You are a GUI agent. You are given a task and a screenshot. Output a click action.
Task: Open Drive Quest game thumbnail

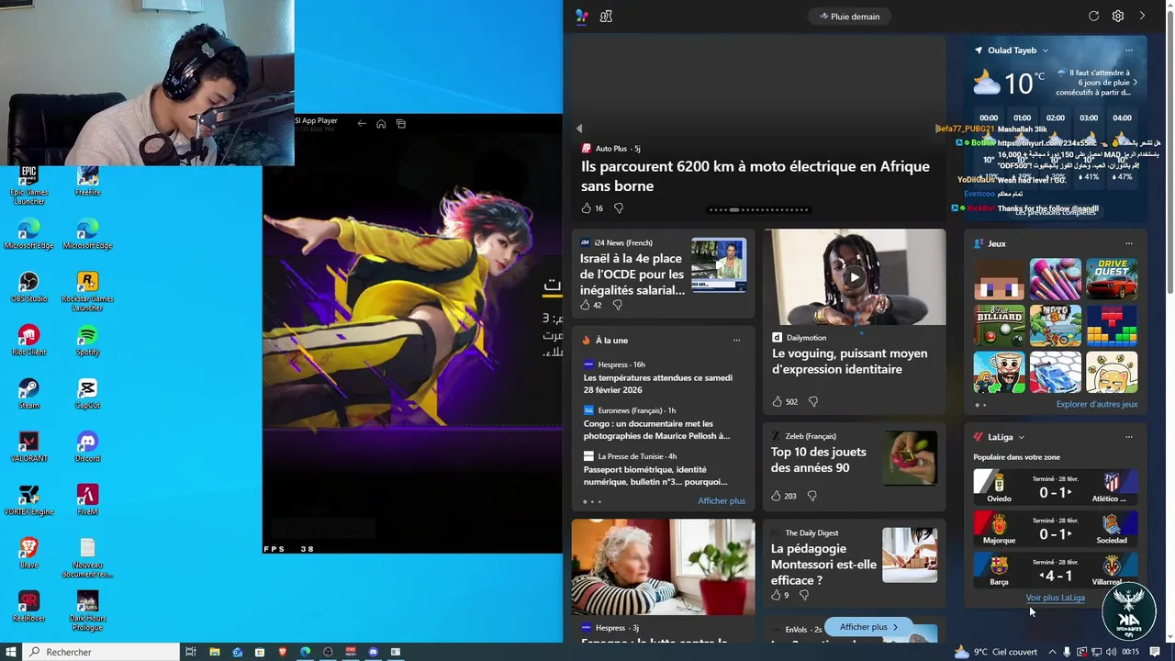coord(1112,278)
